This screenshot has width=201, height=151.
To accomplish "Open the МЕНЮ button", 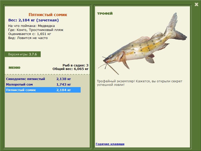I will pyautogui.click(x=14, y=68).
